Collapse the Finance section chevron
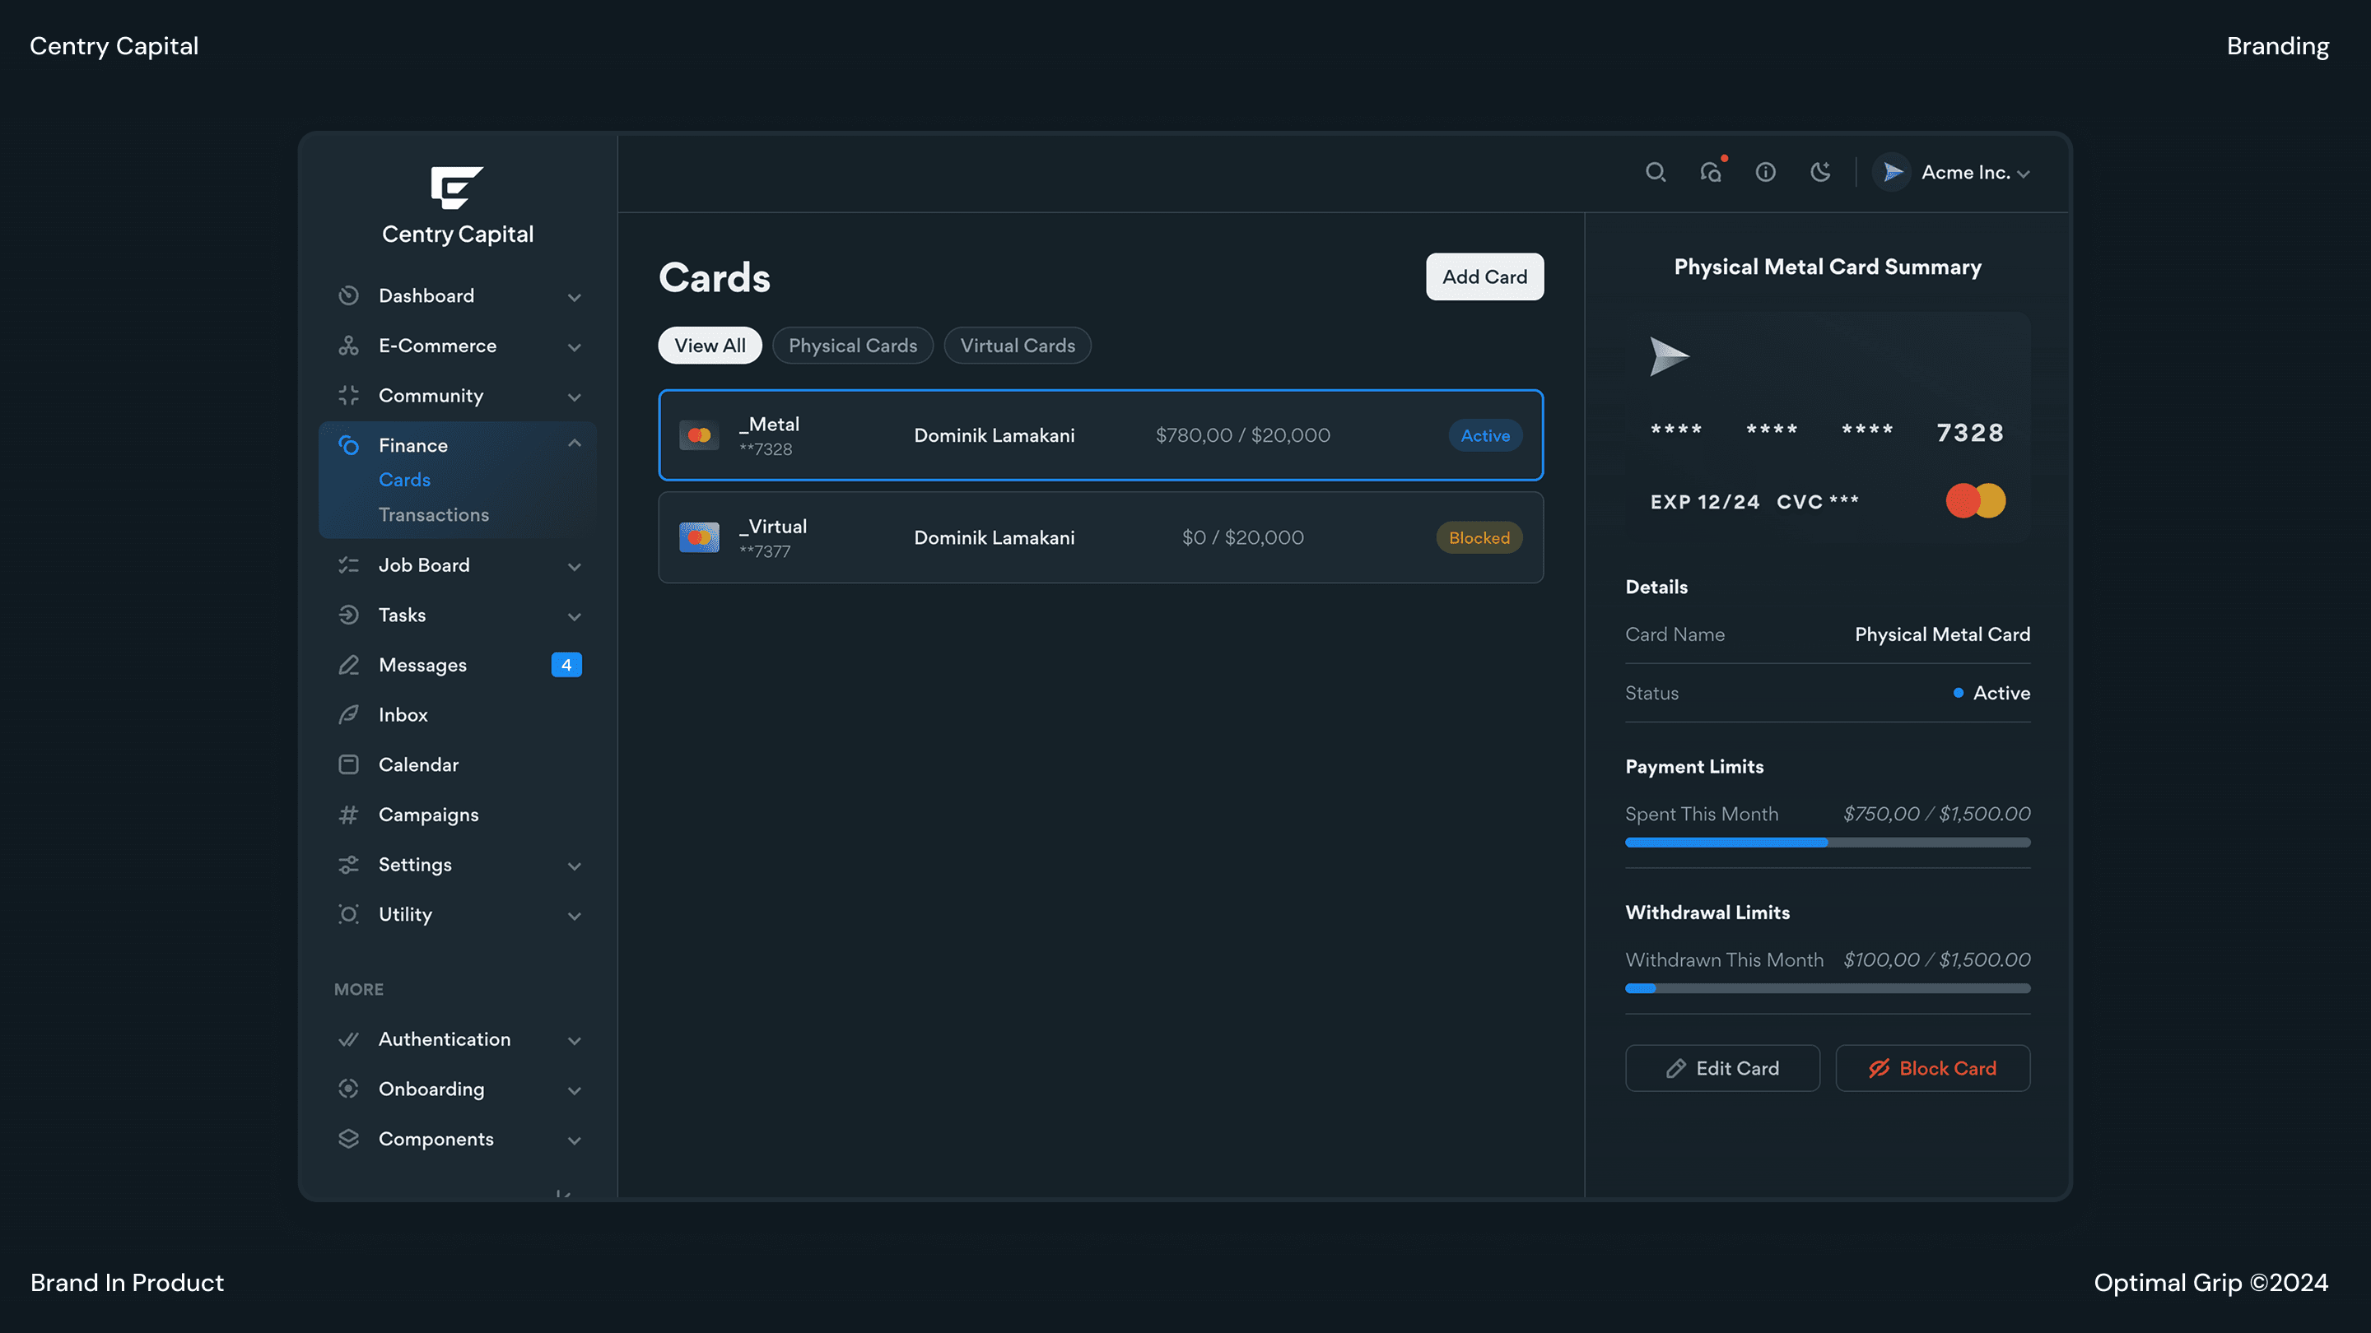This screenshot has width=2371, height=1333. (x=575, y=444)
